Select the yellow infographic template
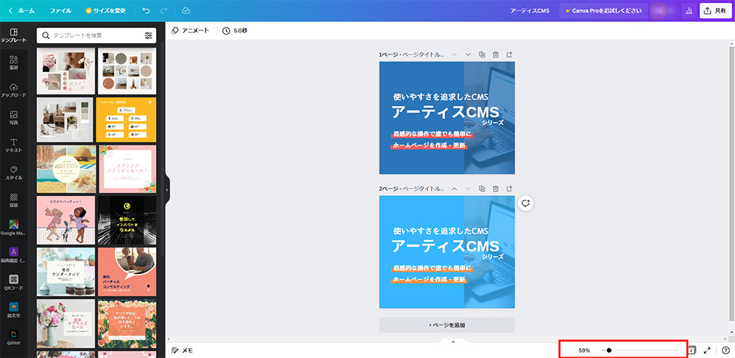Screen dimensions: 735x358 coord(126,120)
